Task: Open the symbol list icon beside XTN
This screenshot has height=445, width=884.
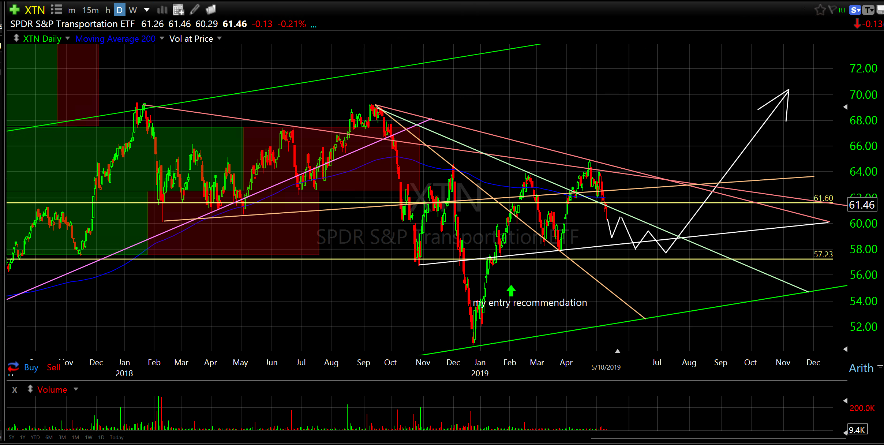Action: [56, 10]
